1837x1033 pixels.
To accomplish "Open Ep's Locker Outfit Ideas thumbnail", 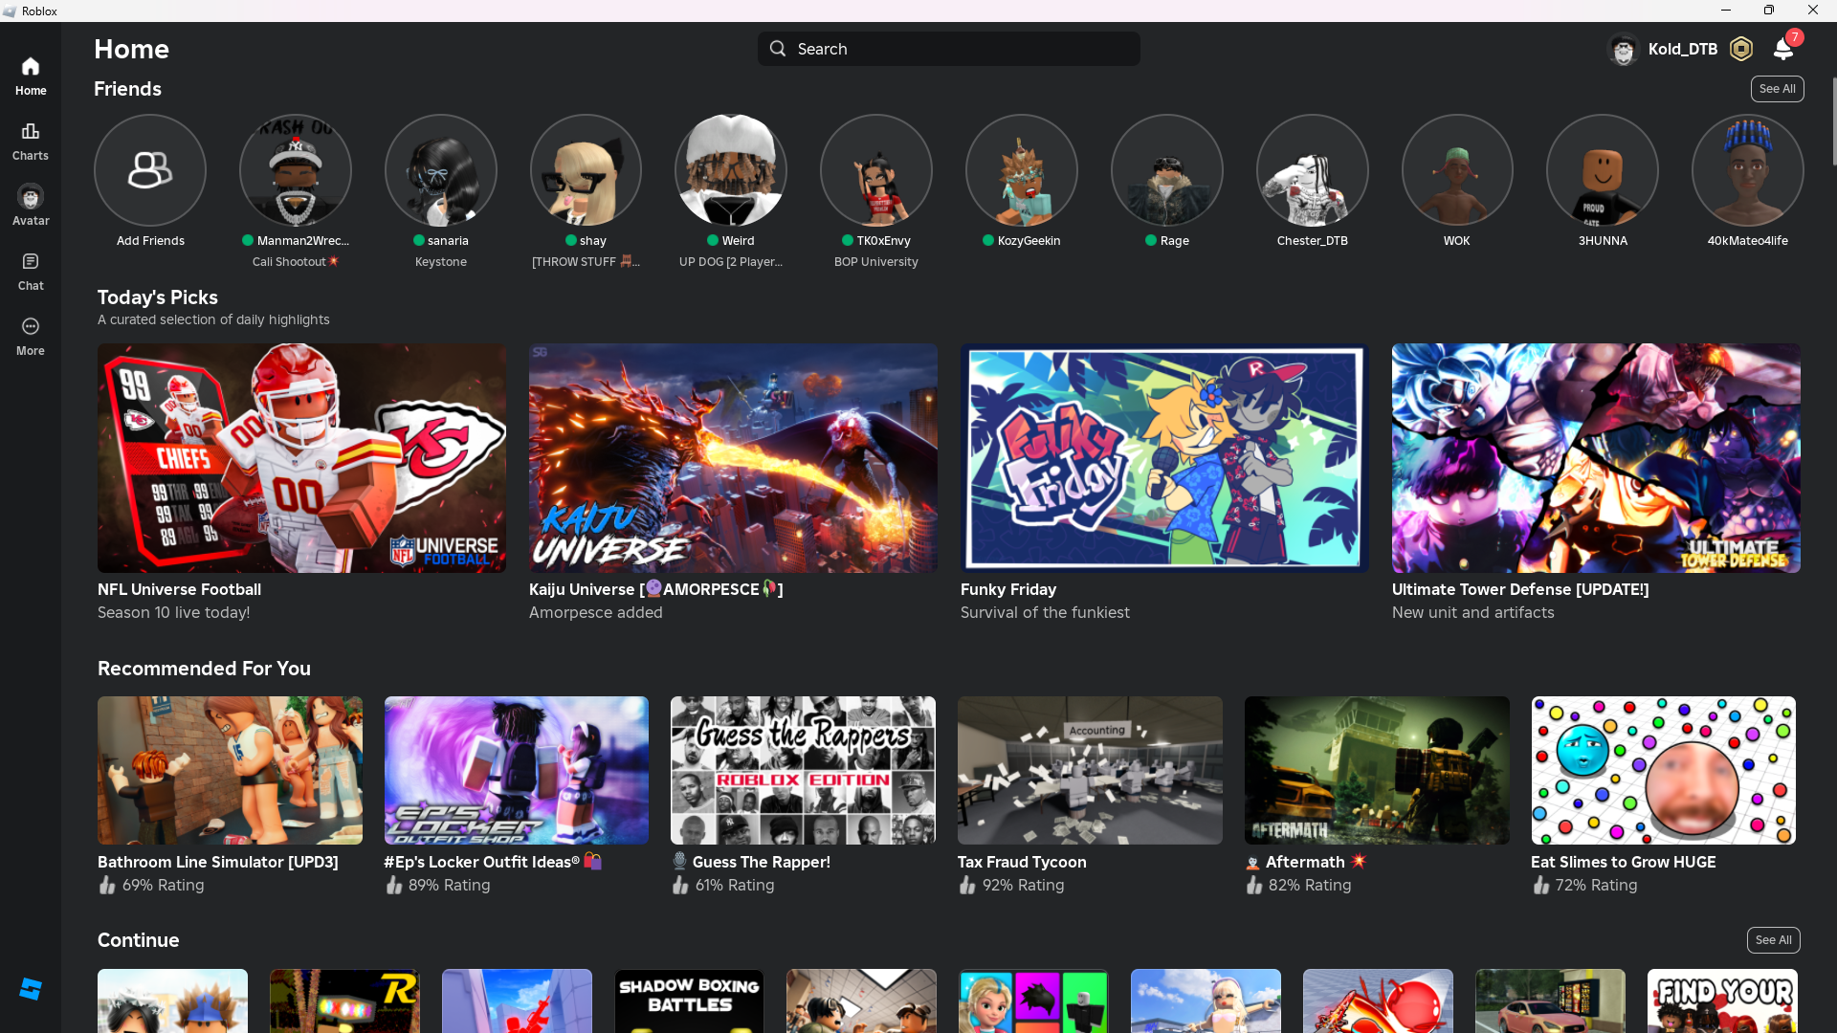I will point(517,770).
